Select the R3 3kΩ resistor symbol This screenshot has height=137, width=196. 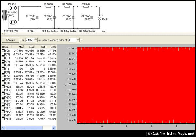point(86,7)
